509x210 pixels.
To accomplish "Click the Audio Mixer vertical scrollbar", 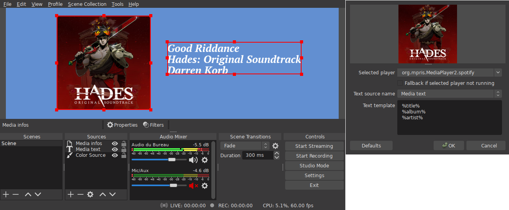I will [213, 170].
